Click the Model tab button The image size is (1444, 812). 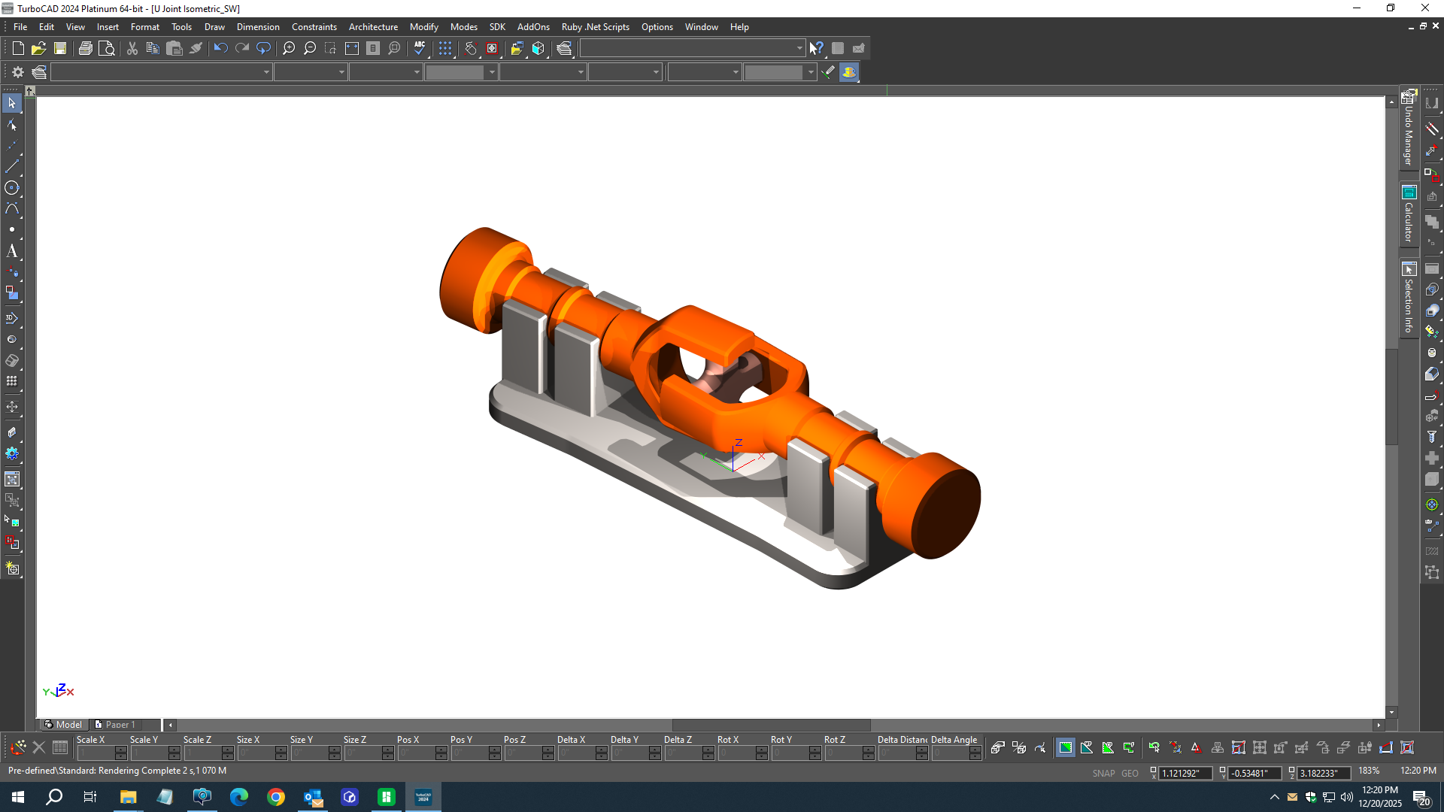coord(63,725)
